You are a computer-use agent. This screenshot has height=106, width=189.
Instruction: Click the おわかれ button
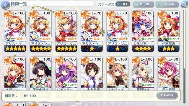[167, 95]
